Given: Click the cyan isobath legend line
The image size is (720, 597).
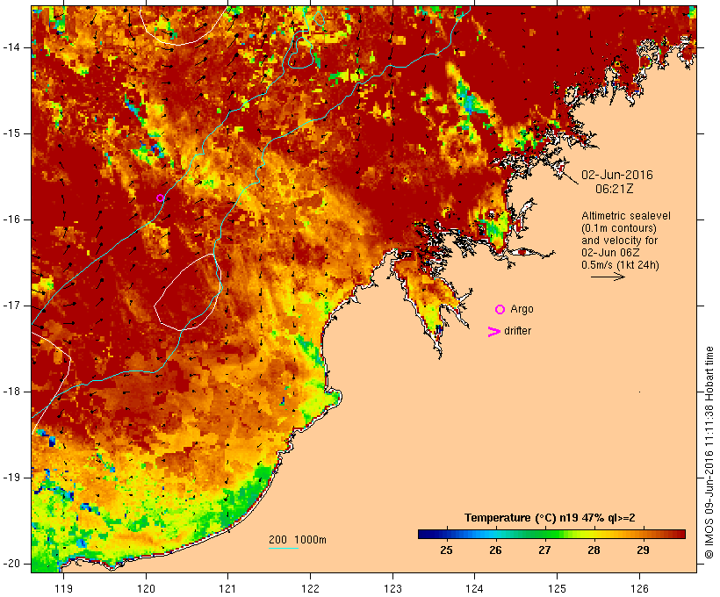Looking at the screenshot, I should (284, 548).
